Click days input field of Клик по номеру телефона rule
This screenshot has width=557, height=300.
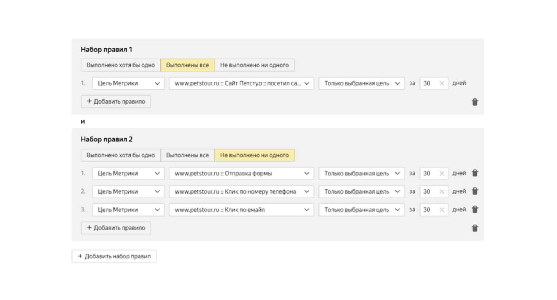tap(428, 192)
